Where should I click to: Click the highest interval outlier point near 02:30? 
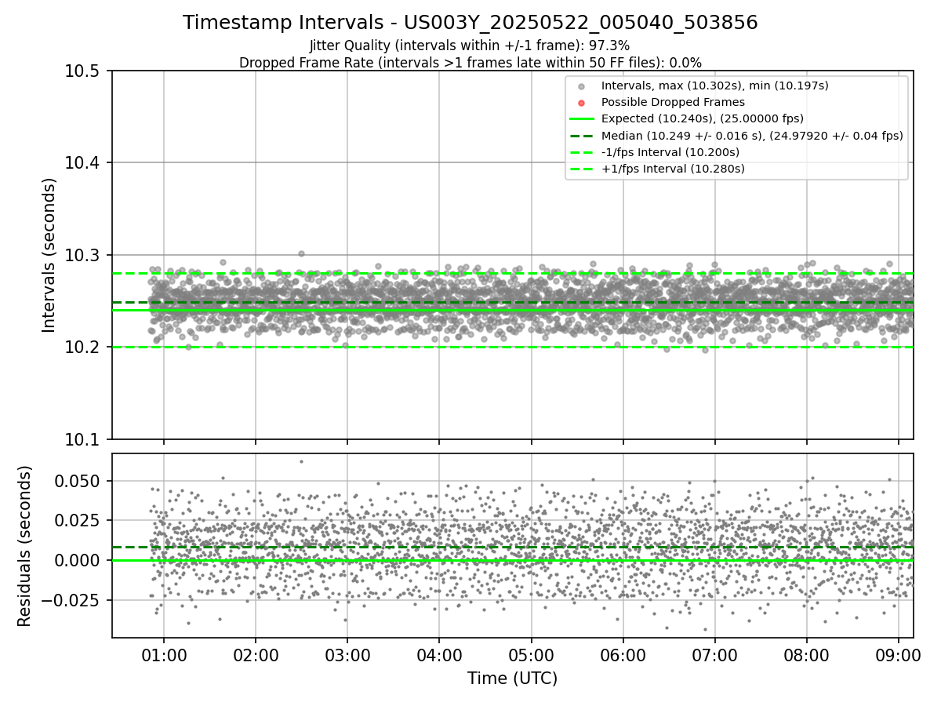(301, 253)
